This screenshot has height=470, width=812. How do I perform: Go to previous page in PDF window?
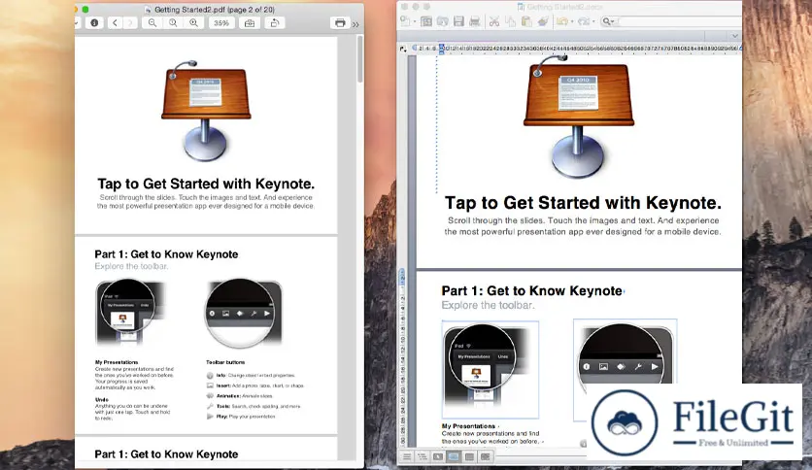tap(116, 22)
